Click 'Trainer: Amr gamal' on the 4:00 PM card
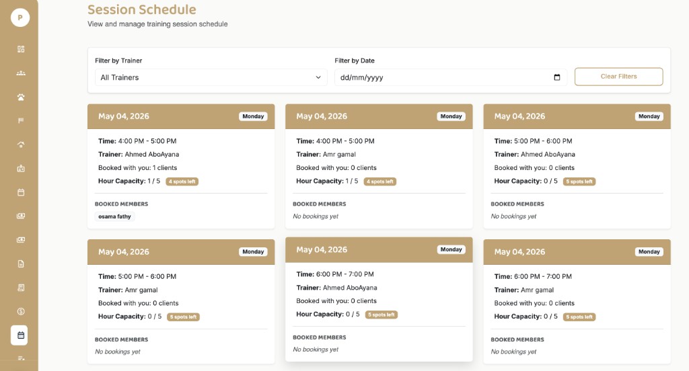 tap(326, 154)
